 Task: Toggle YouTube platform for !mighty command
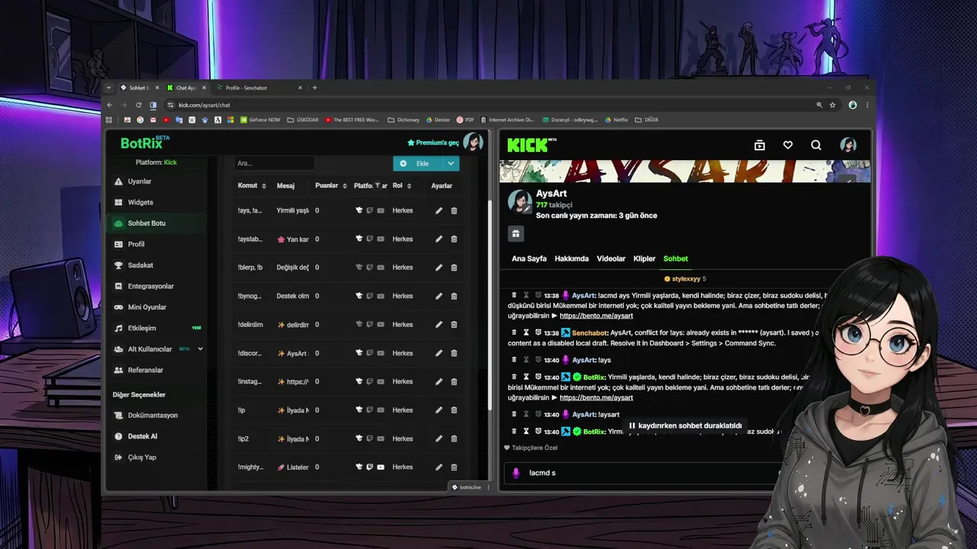(381, 467)
